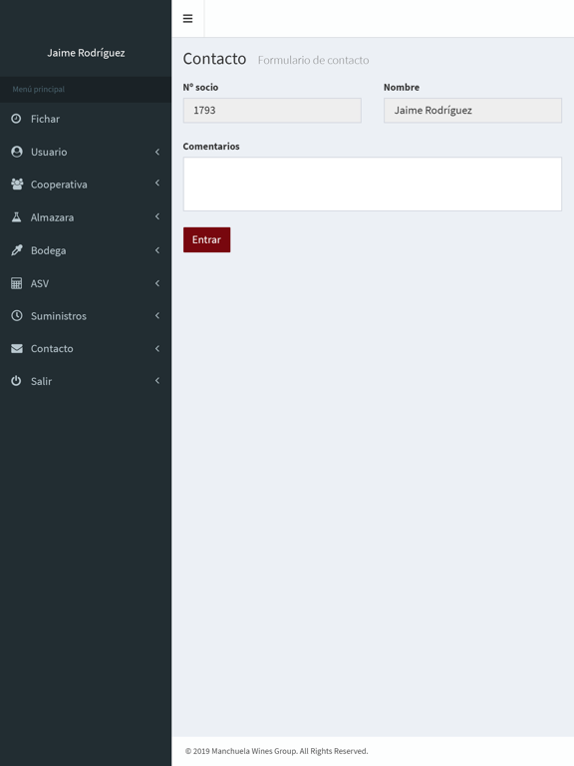Expand the Salir submenu chevron
This screenshot has width=574, height=766.
[x=157, y=381]
